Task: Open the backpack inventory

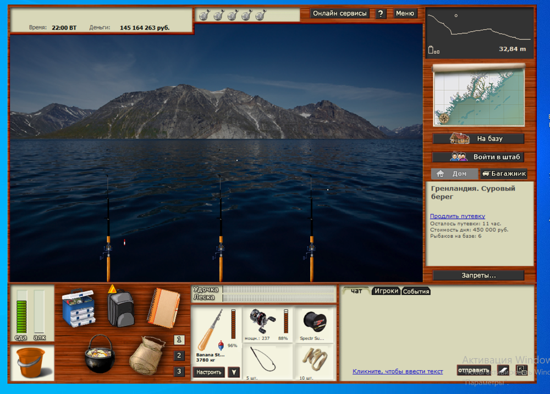Action: click(120, 308)
